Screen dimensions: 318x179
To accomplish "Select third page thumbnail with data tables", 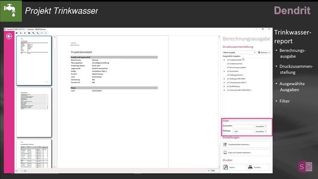I will point(34,154).
